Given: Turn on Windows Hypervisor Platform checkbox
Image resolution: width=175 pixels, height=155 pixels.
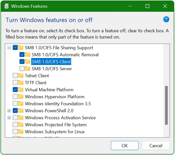Looking at the screenshot, I should point(15,97).
